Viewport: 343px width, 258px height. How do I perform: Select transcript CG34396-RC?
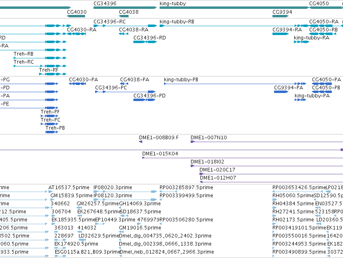coord(125,26)
